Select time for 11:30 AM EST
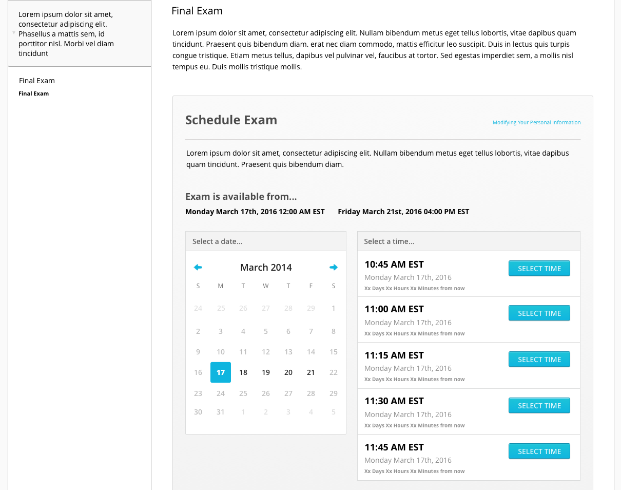This screenshot has height=490, width=621. point(539,406)
